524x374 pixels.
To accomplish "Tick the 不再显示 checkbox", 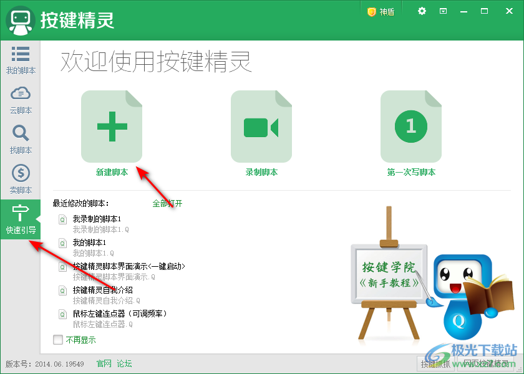I will pyautogui.click(x=58, y=340).
